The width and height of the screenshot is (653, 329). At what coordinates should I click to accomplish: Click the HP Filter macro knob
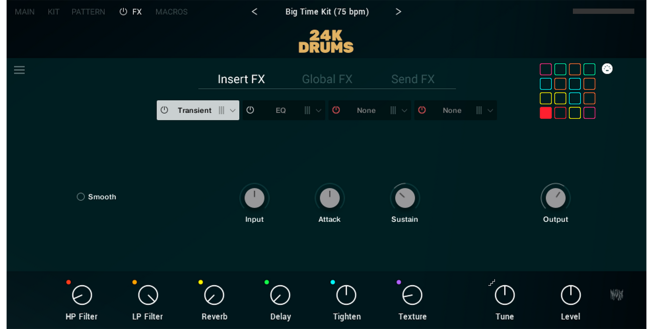[82, 295]
